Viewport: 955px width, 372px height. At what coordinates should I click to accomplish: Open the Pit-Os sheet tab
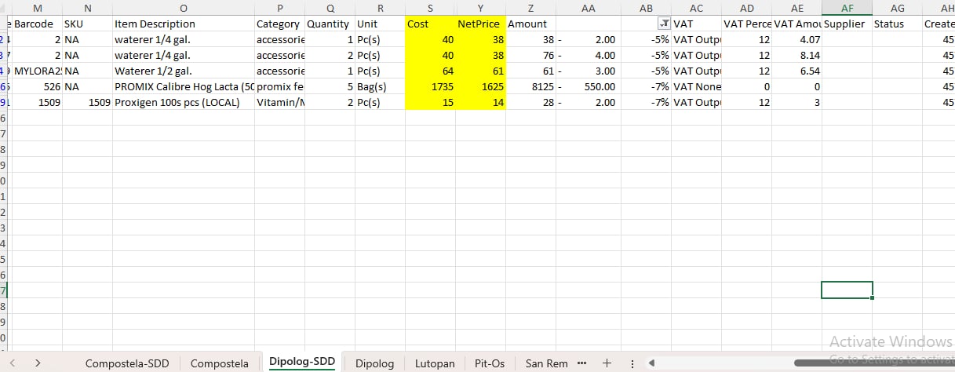[x=490, y=363]
